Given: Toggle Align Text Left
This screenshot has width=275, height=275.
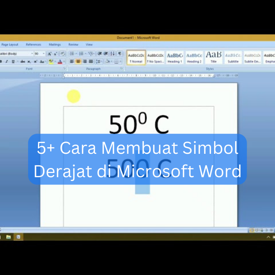Looking at the screenshot, I should point(72,62).
